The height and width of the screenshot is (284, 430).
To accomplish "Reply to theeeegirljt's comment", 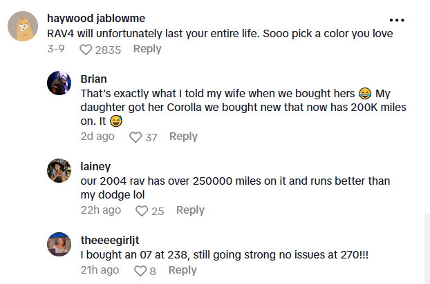I will (x=183, y=270).
